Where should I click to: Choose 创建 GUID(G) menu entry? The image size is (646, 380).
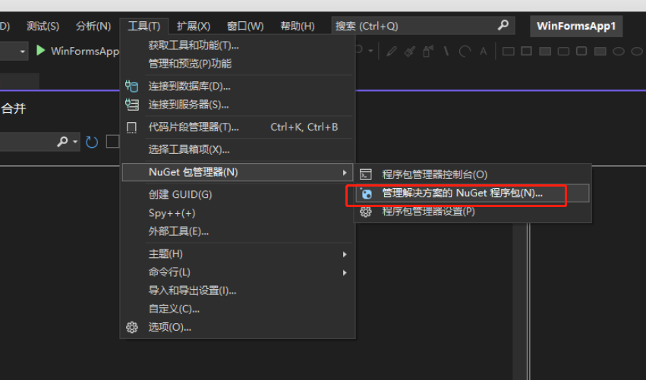(238, 194)
